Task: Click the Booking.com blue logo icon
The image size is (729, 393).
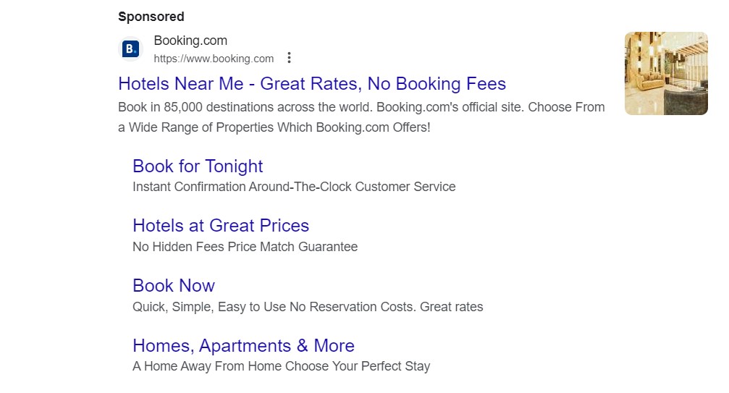Action: click(x=130, y=49)
